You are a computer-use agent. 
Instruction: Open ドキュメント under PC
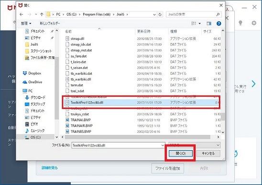coord(37,111)
